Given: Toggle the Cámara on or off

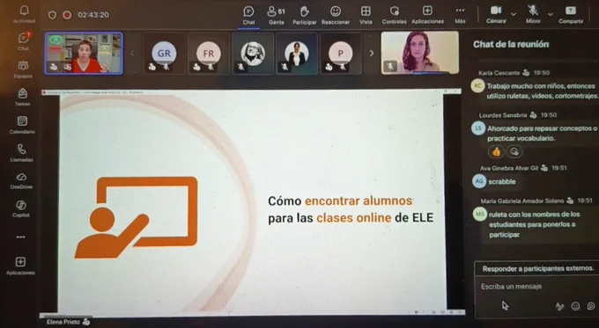Looking at the screenshot, I should [x=496, y=14].
